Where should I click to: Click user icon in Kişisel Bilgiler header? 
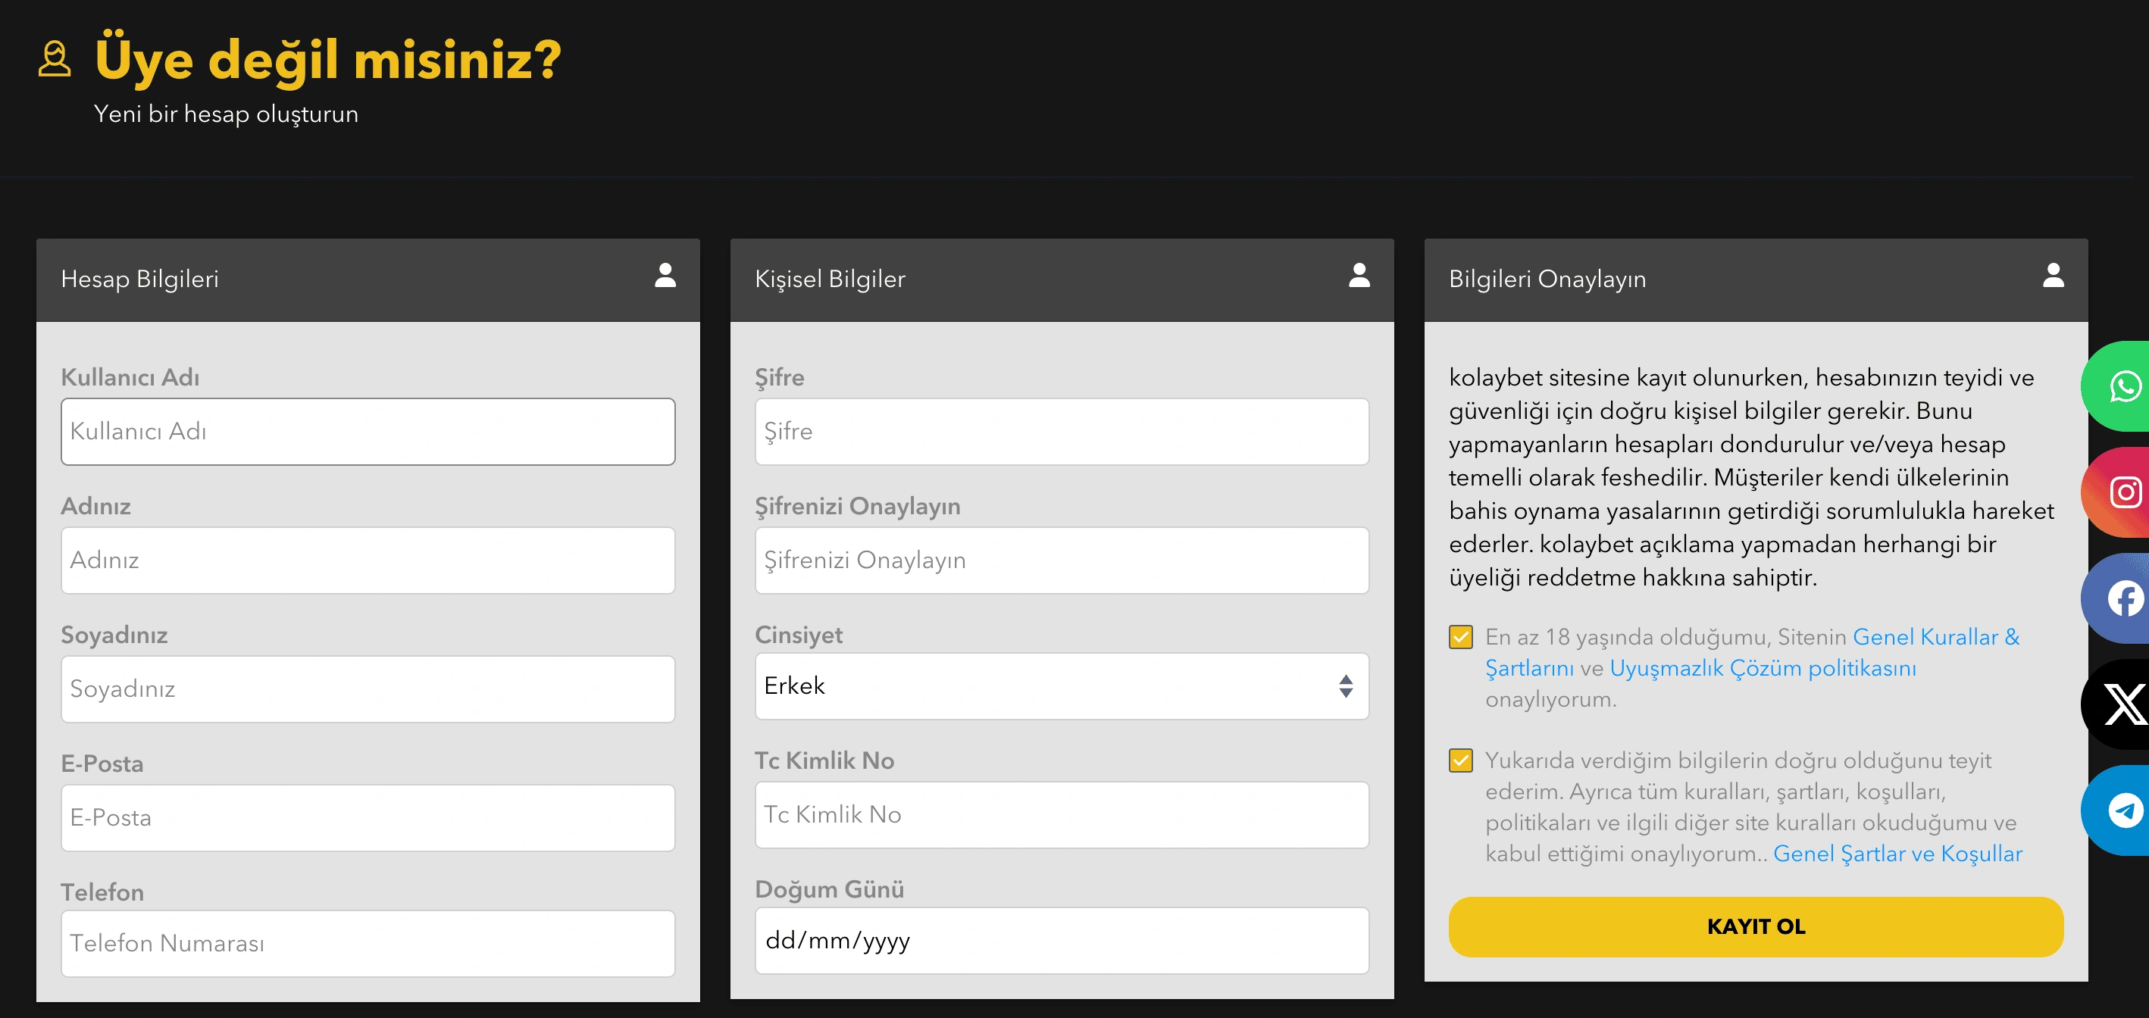1359,276
